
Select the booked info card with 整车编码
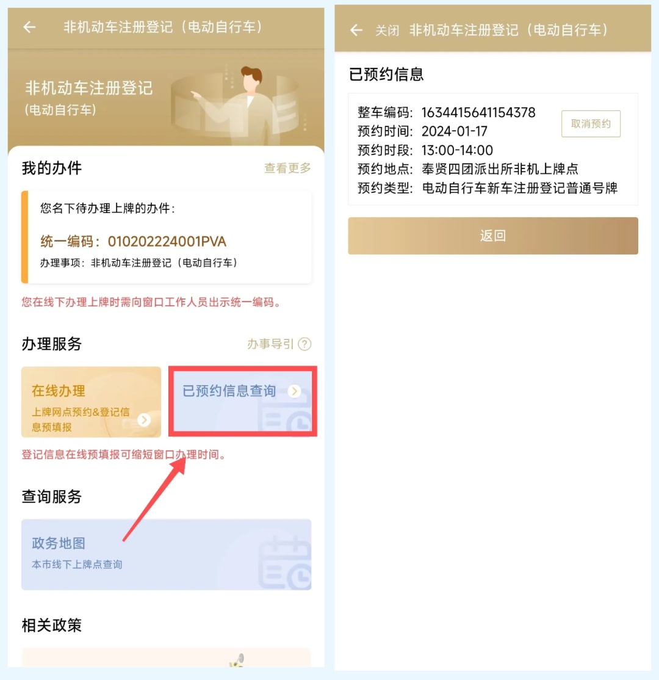[x=493, y=149]
